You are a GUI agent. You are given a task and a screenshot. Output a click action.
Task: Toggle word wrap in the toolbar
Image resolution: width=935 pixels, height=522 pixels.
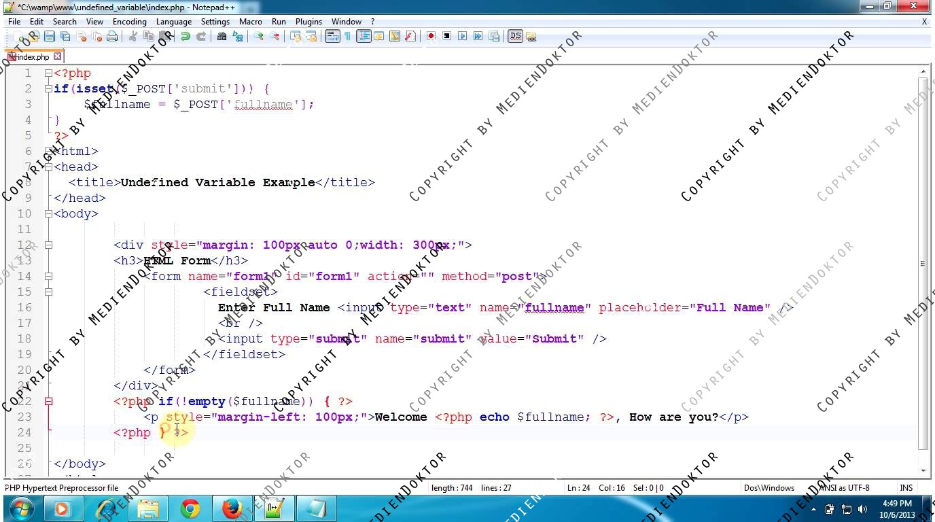(x=332, y=37)
